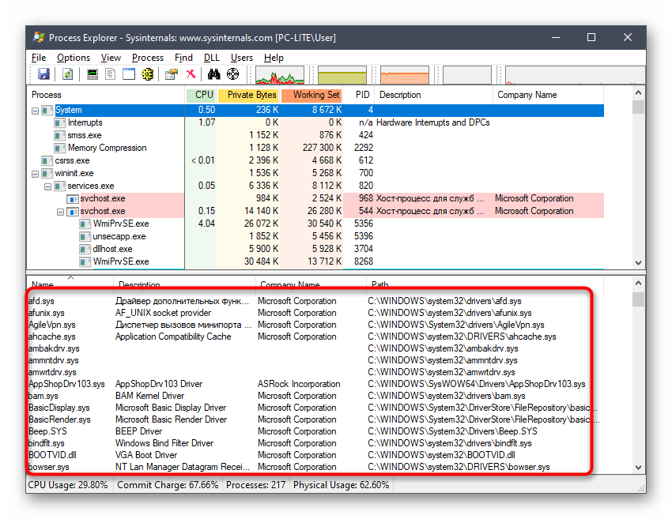
Task: Click the Process Explorer title bar icon
Action: 39,37
